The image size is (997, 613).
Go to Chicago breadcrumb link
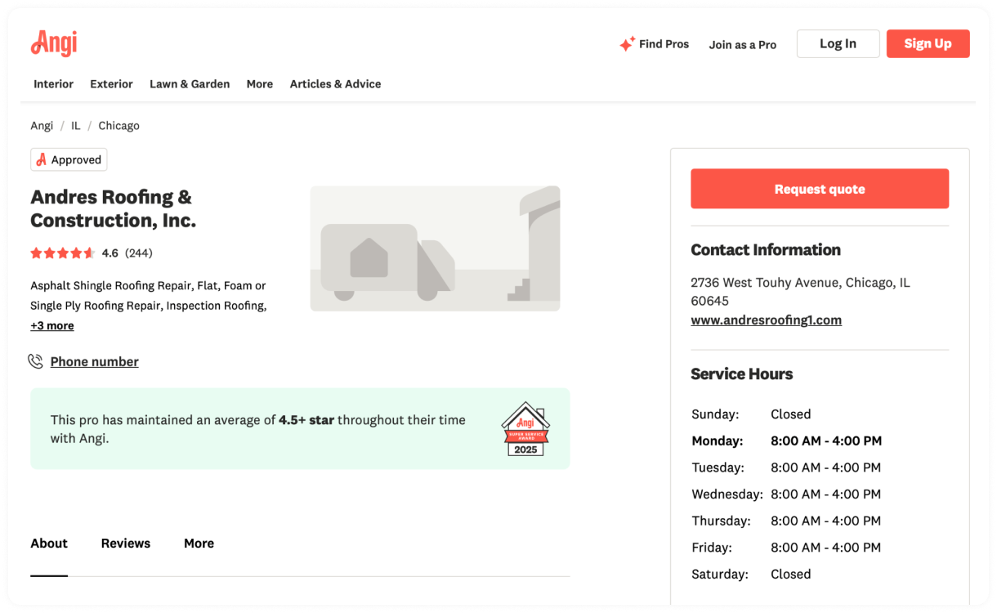pos(119,125)
